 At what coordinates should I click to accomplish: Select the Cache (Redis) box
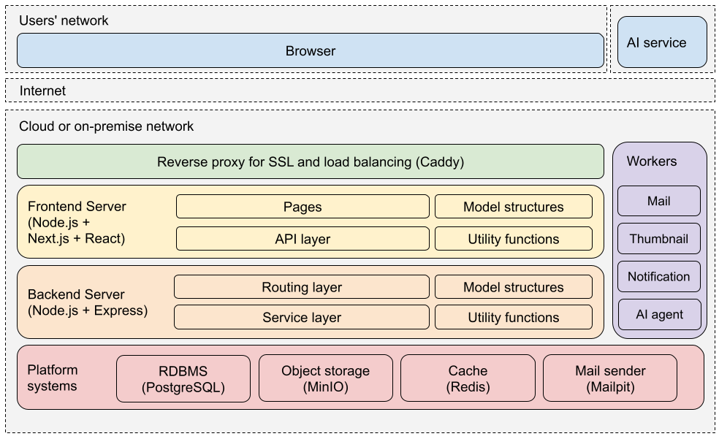(x=468, y=378)
